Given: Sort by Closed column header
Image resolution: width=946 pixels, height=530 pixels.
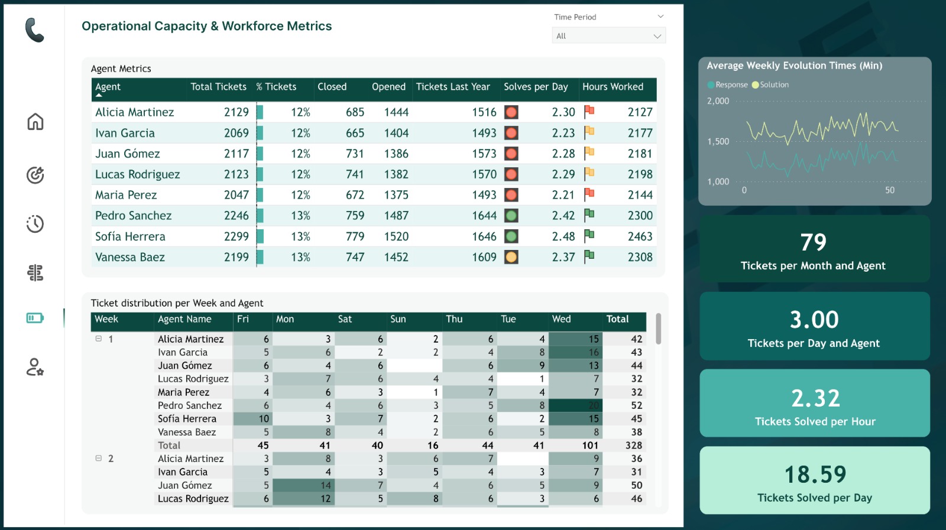Looking at the screenshot, I should (x=332, y=87).
